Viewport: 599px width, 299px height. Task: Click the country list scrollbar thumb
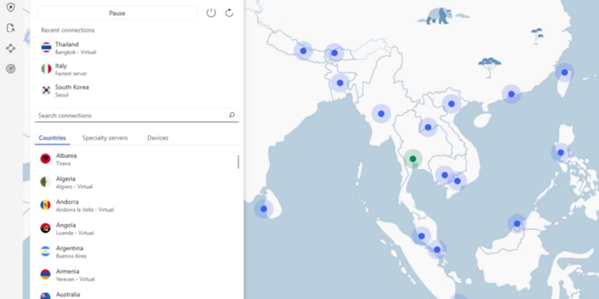coord(238,162)
